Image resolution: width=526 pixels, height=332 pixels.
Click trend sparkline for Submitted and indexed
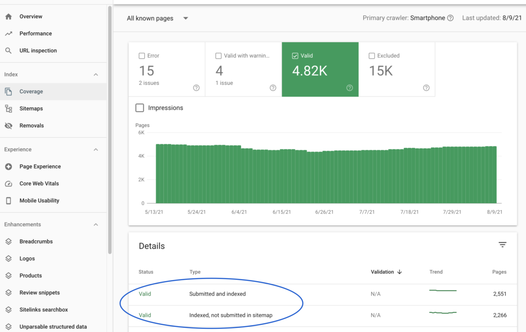443,290
